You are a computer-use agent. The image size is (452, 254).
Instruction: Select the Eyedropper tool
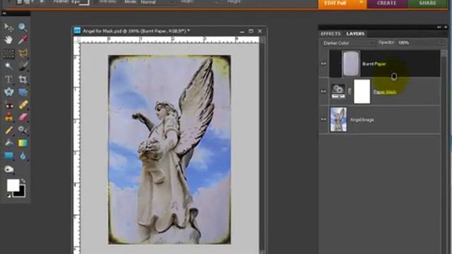tap(23, 40)
